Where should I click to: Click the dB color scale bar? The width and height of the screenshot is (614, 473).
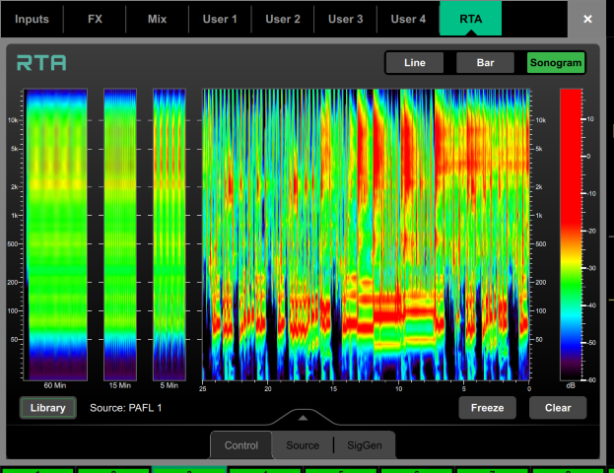point(572,233)
